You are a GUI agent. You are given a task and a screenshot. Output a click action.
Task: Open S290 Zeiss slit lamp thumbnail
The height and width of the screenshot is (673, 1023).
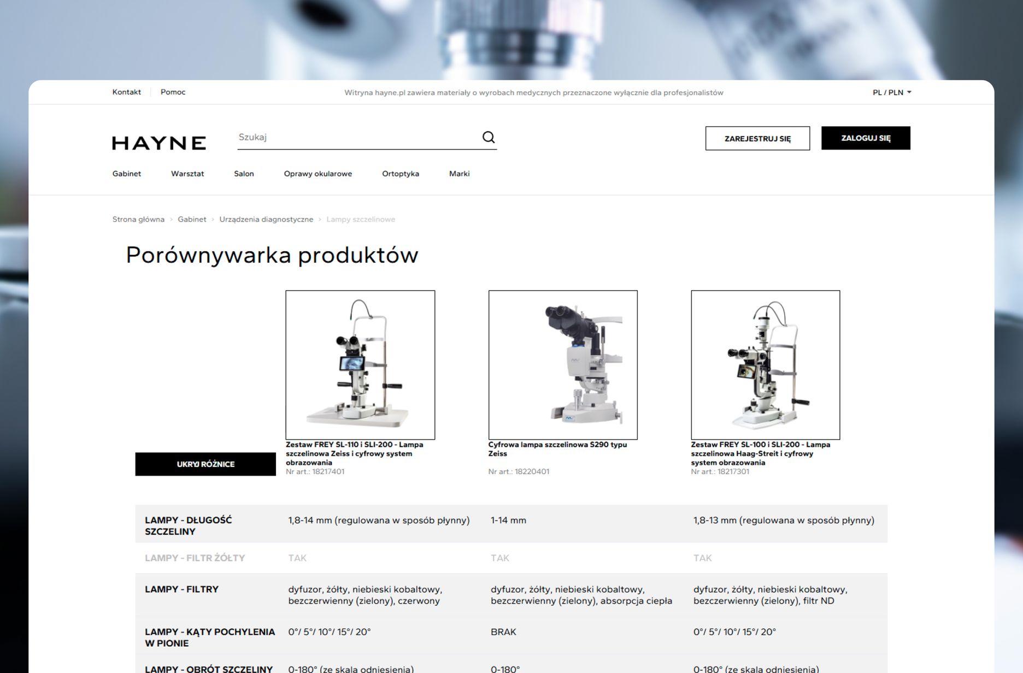[563, 365]
